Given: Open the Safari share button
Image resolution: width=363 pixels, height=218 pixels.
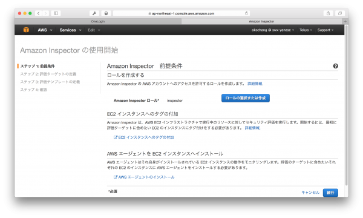Looking at the screenshot, I should click(x=328, y=13).
